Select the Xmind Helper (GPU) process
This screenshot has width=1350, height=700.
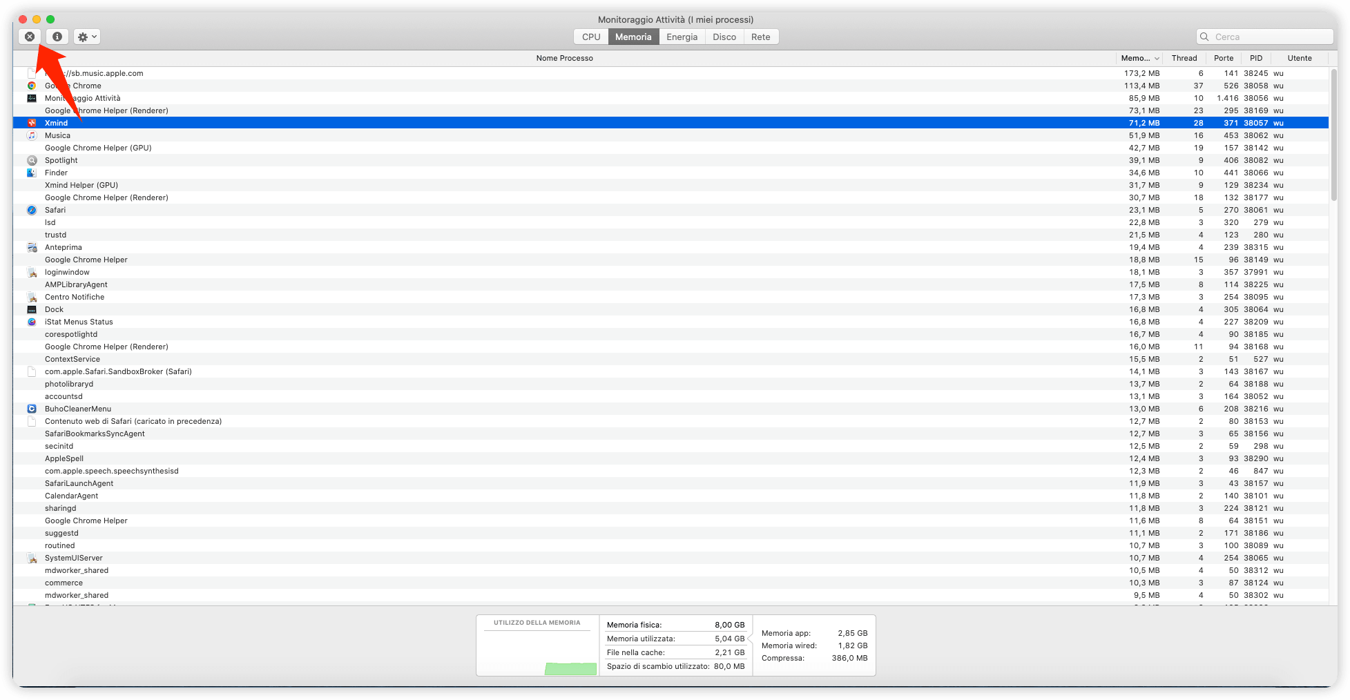(x=671, y=185)
